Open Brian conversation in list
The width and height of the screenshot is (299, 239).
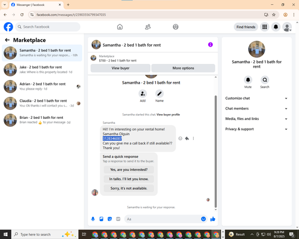tap(42, 120)
